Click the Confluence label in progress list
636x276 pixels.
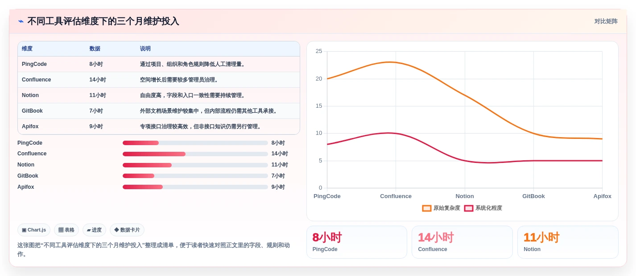pyautogui.click(x=32, y=154)
